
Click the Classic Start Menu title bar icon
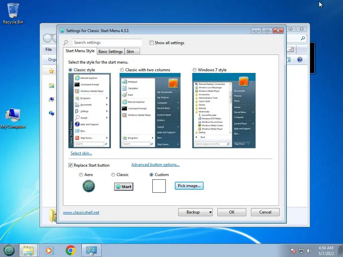pyautogui.click(x=62, y=30)
